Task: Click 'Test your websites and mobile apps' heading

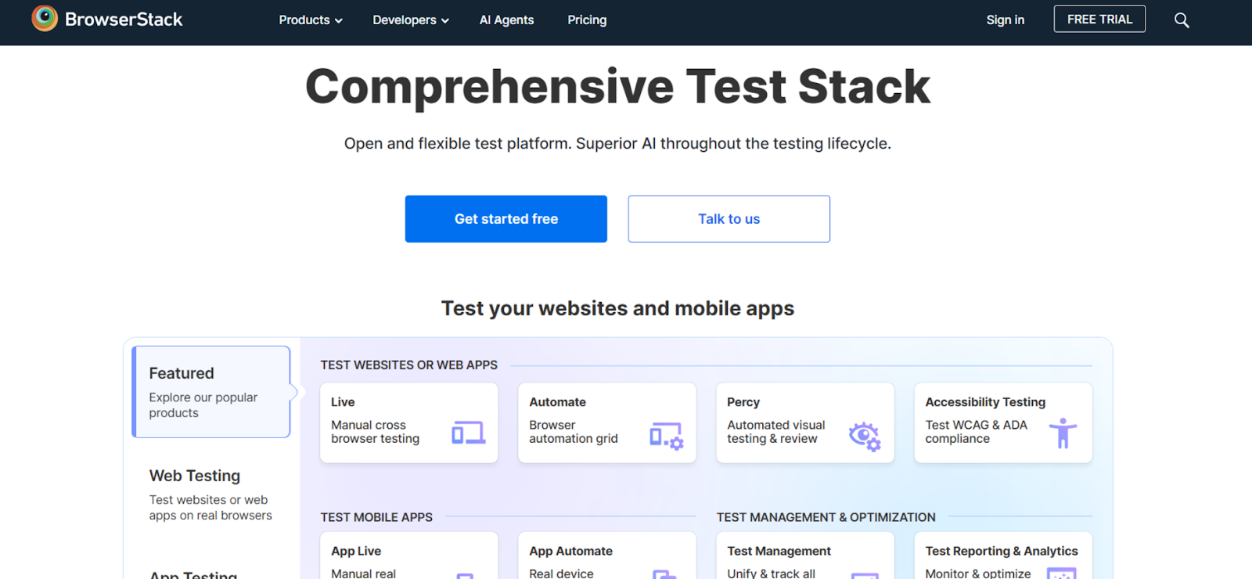Action: (x=617, y=308)
